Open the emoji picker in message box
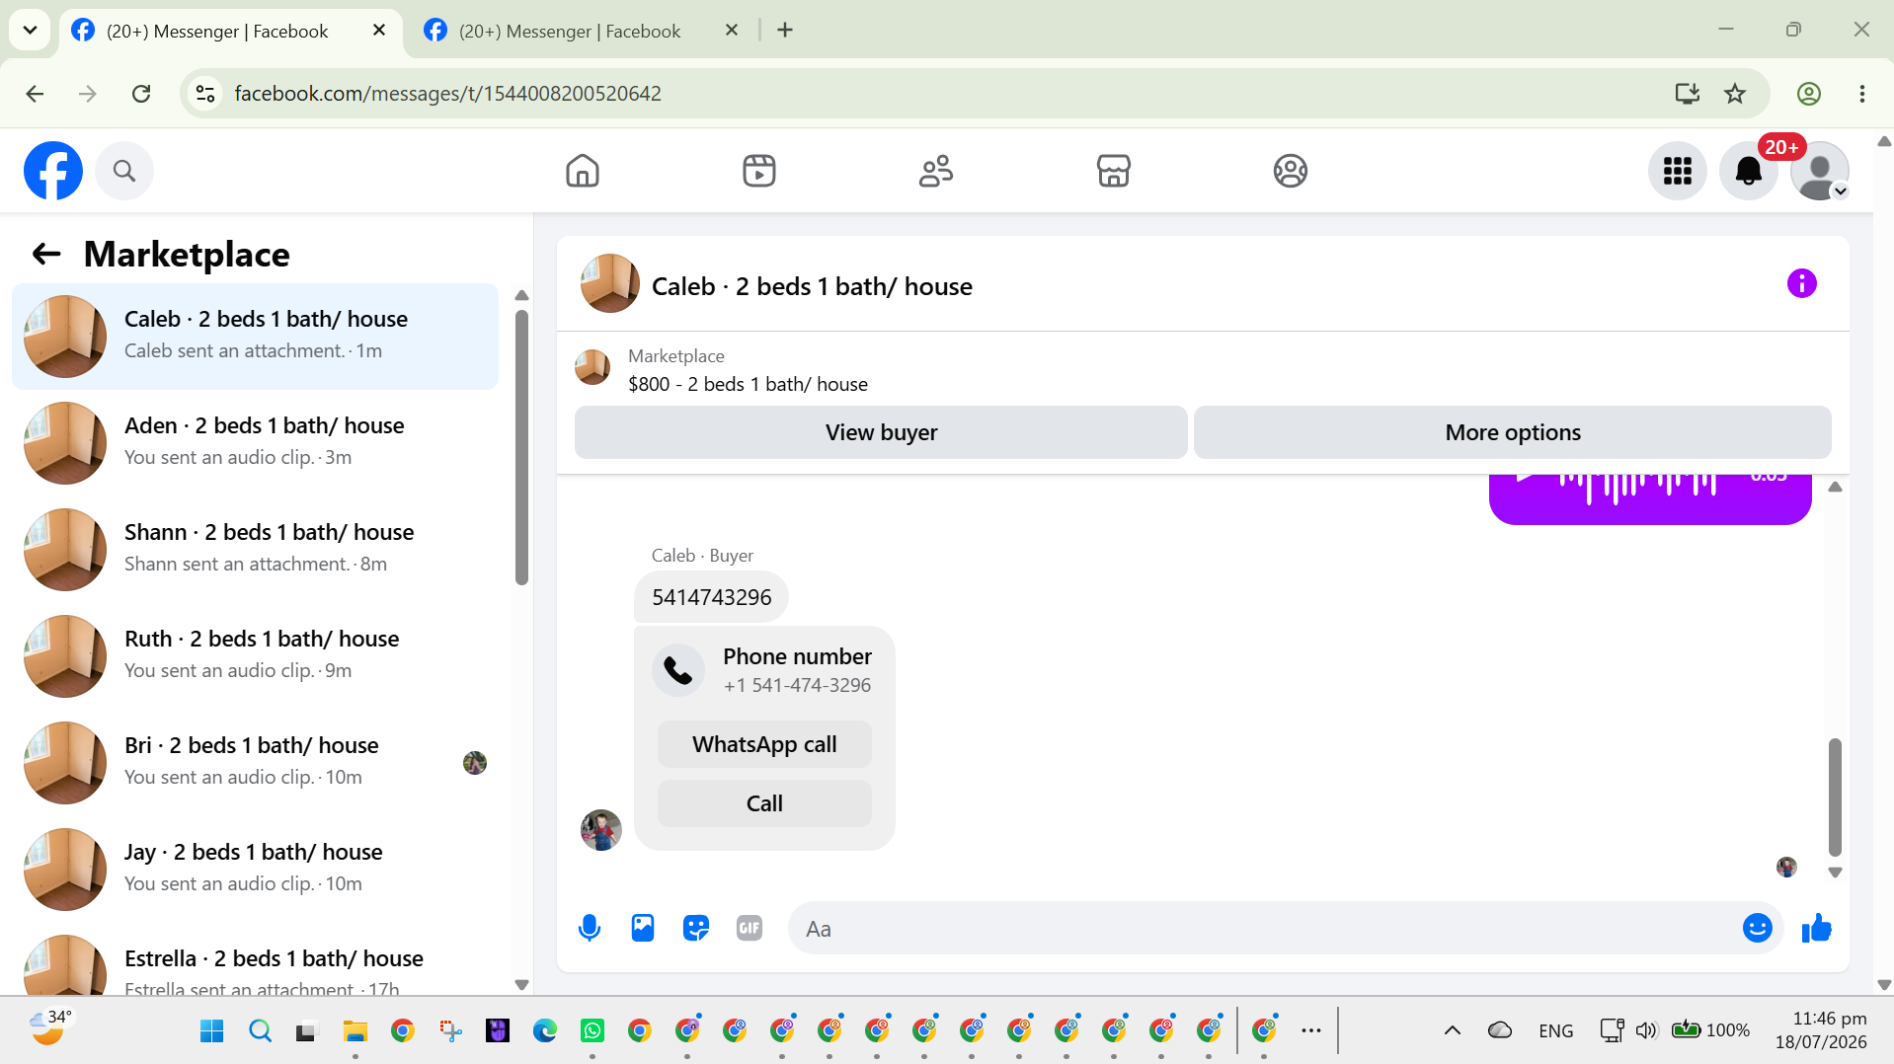Screen dimensions: 1894x1064 [x=1757, y=928]
